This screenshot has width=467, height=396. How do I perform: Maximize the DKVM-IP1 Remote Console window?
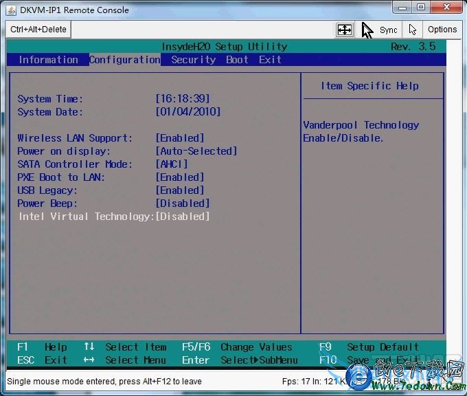[x=421, y=8]
